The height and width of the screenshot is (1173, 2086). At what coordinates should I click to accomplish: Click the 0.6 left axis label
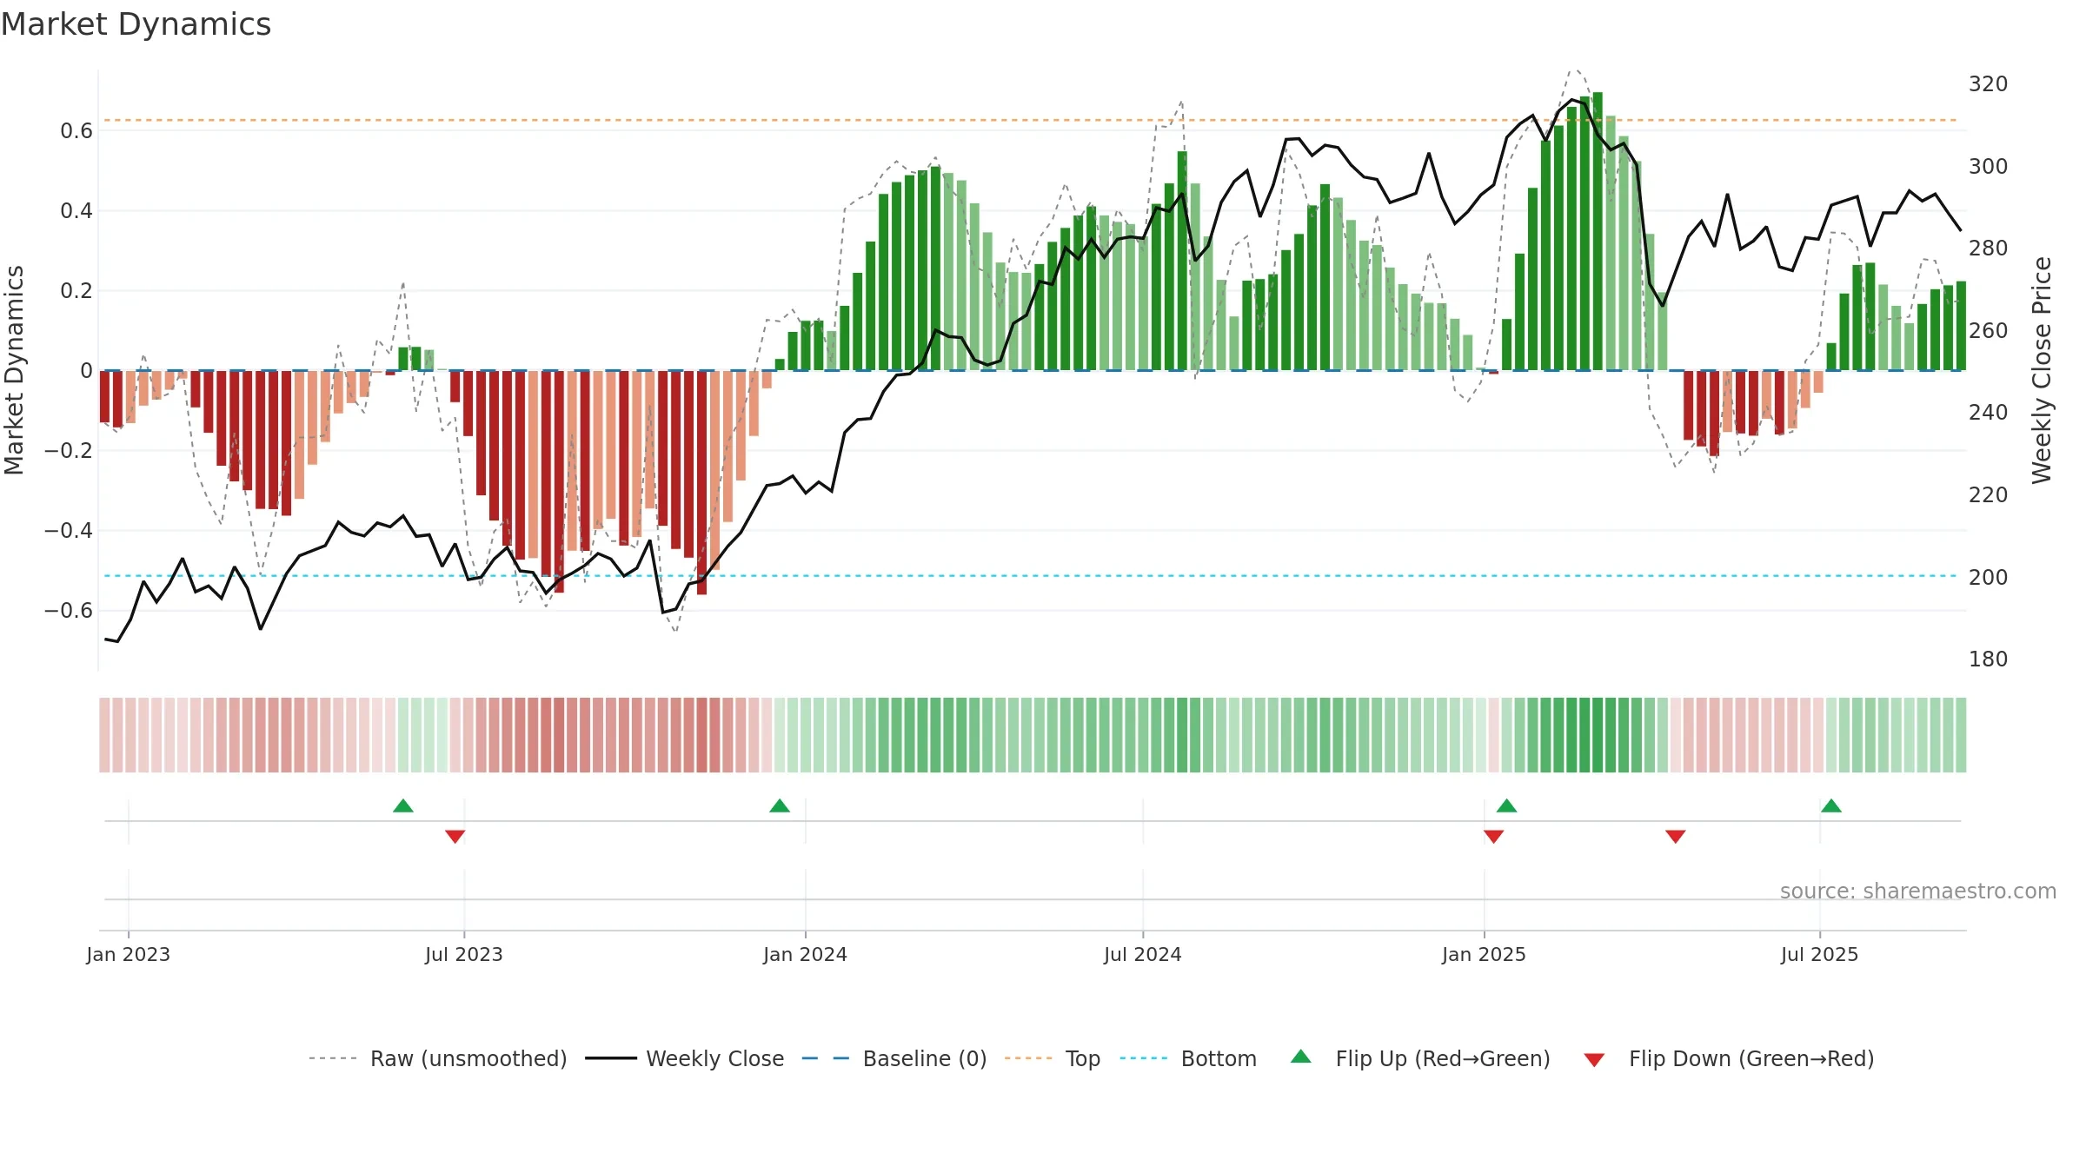[76, 131]
